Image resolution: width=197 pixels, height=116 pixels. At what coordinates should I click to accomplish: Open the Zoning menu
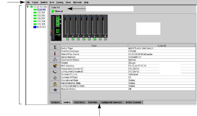59,2
